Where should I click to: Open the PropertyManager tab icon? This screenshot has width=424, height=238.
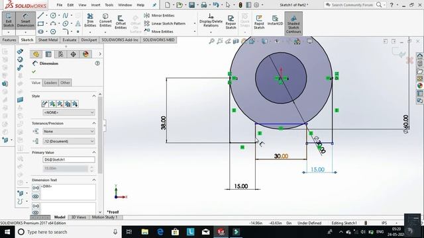(x=48, y=54)
